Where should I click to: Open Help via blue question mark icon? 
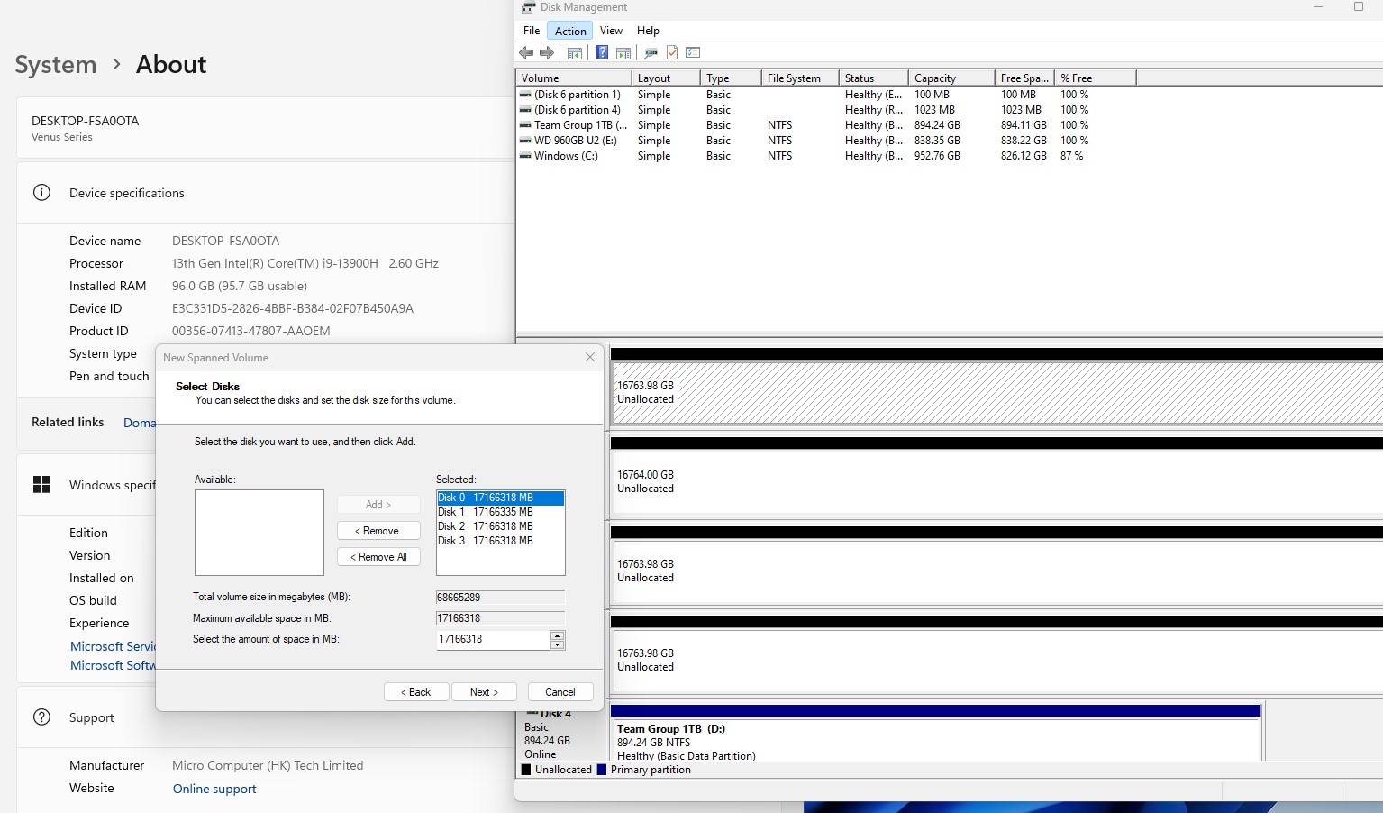tap(602, 53)
